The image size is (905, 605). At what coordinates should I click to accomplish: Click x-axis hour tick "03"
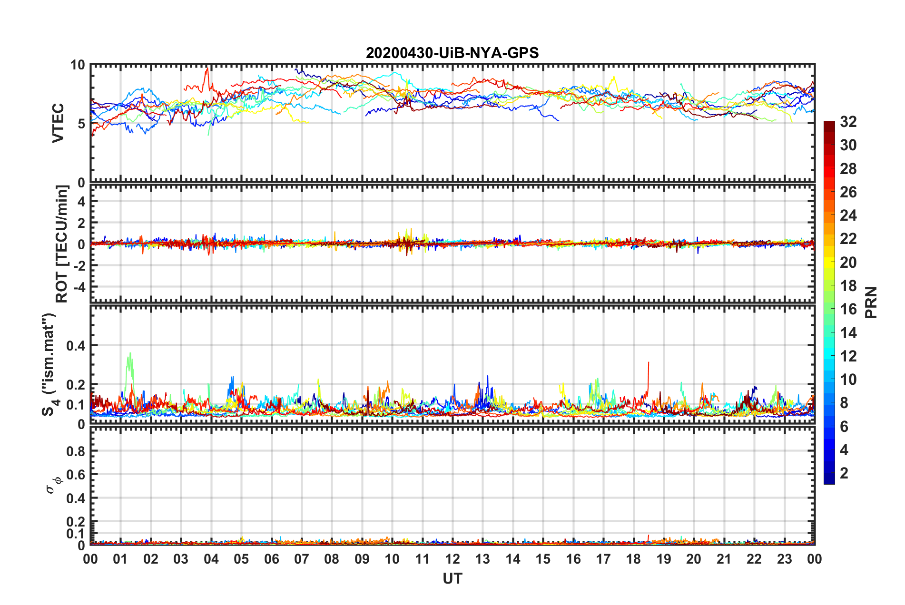[181, 559]
